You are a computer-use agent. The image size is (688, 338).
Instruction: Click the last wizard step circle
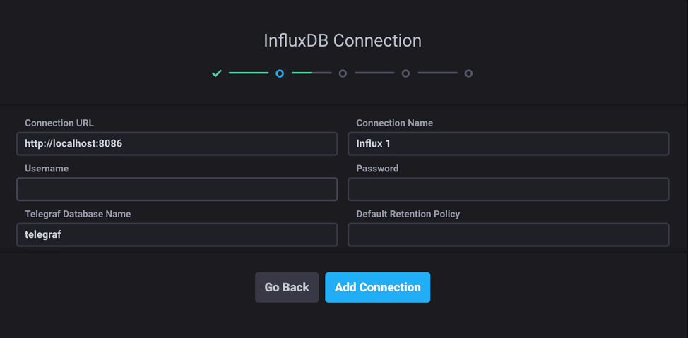(x=468, y=73)
